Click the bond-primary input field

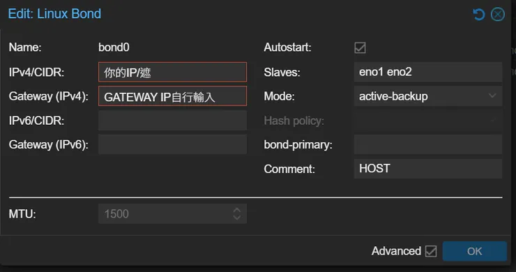coord(428,144)
